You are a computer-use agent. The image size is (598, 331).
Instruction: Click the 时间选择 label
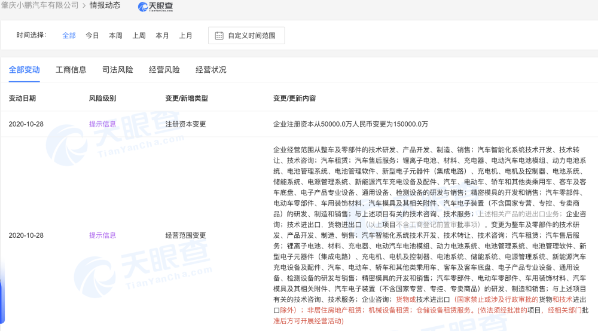click(x=31, y=35)
